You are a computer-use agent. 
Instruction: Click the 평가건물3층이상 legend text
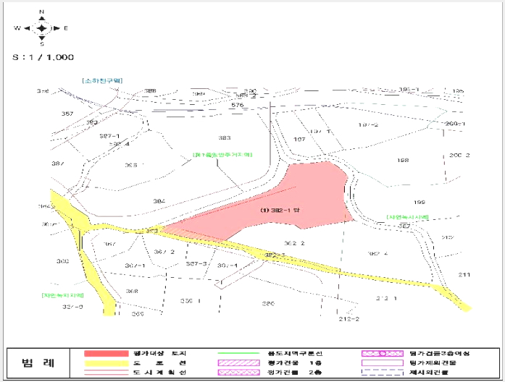tap(440, 353)
